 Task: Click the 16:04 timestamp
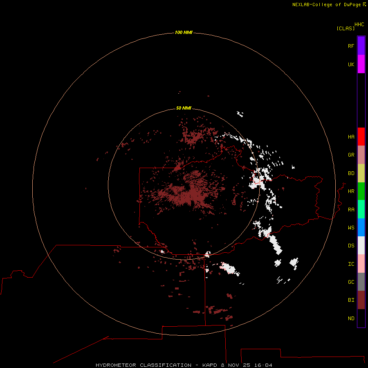[x=263, y=365]
